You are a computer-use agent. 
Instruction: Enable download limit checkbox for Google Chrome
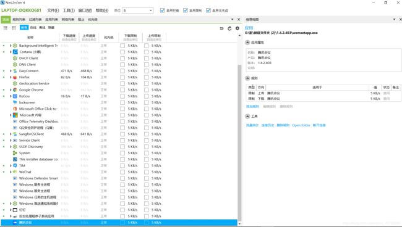coord(122,89)
